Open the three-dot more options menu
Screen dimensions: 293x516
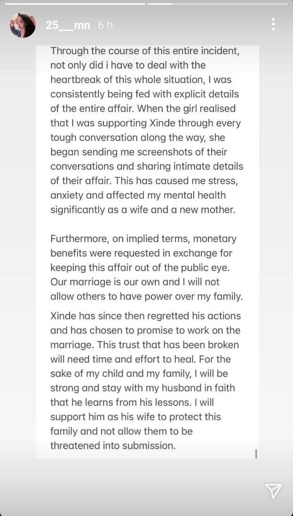273,24
